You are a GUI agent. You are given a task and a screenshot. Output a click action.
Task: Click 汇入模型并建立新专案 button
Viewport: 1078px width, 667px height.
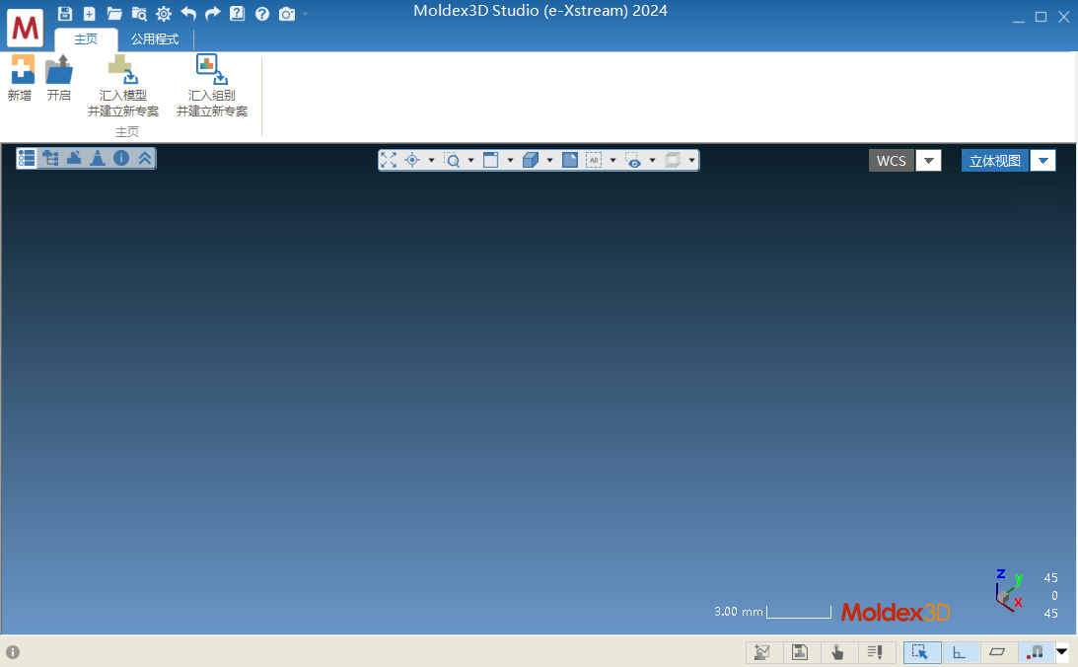[x=123, y=86]
